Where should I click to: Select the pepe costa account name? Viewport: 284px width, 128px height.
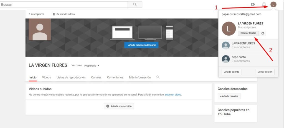[x=239, y=57]
